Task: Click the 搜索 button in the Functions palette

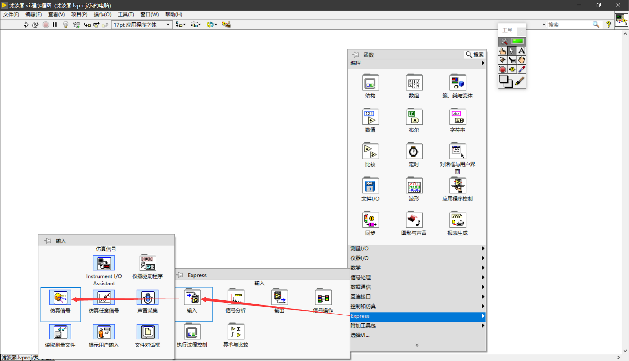Action: tap(474, 54)
